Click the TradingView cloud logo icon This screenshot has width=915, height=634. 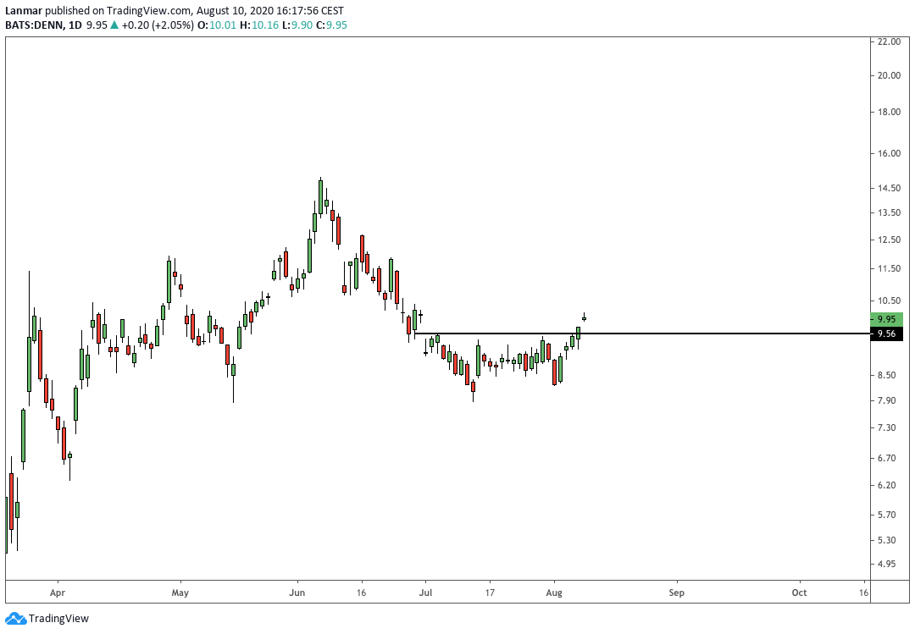point(15,618)
